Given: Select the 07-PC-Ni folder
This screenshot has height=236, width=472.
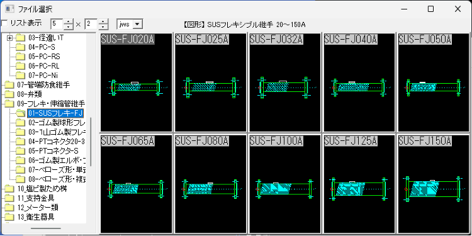Looking at the screenshot, I should [43, 76].
